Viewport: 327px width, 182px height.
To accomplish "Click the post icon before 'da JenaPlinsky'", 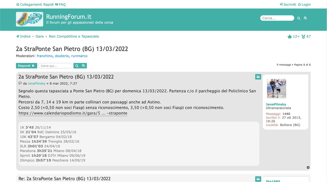I will pos(20,83).
